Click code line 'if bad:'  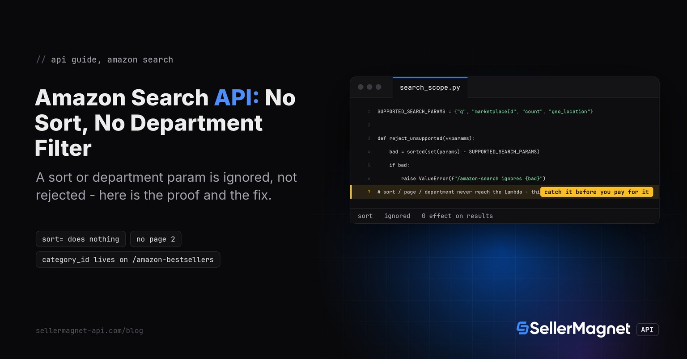tap(399, 165)
